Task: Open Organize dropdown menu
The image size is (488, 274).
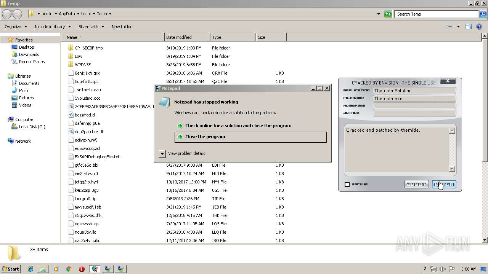Action: pos(16,27)
